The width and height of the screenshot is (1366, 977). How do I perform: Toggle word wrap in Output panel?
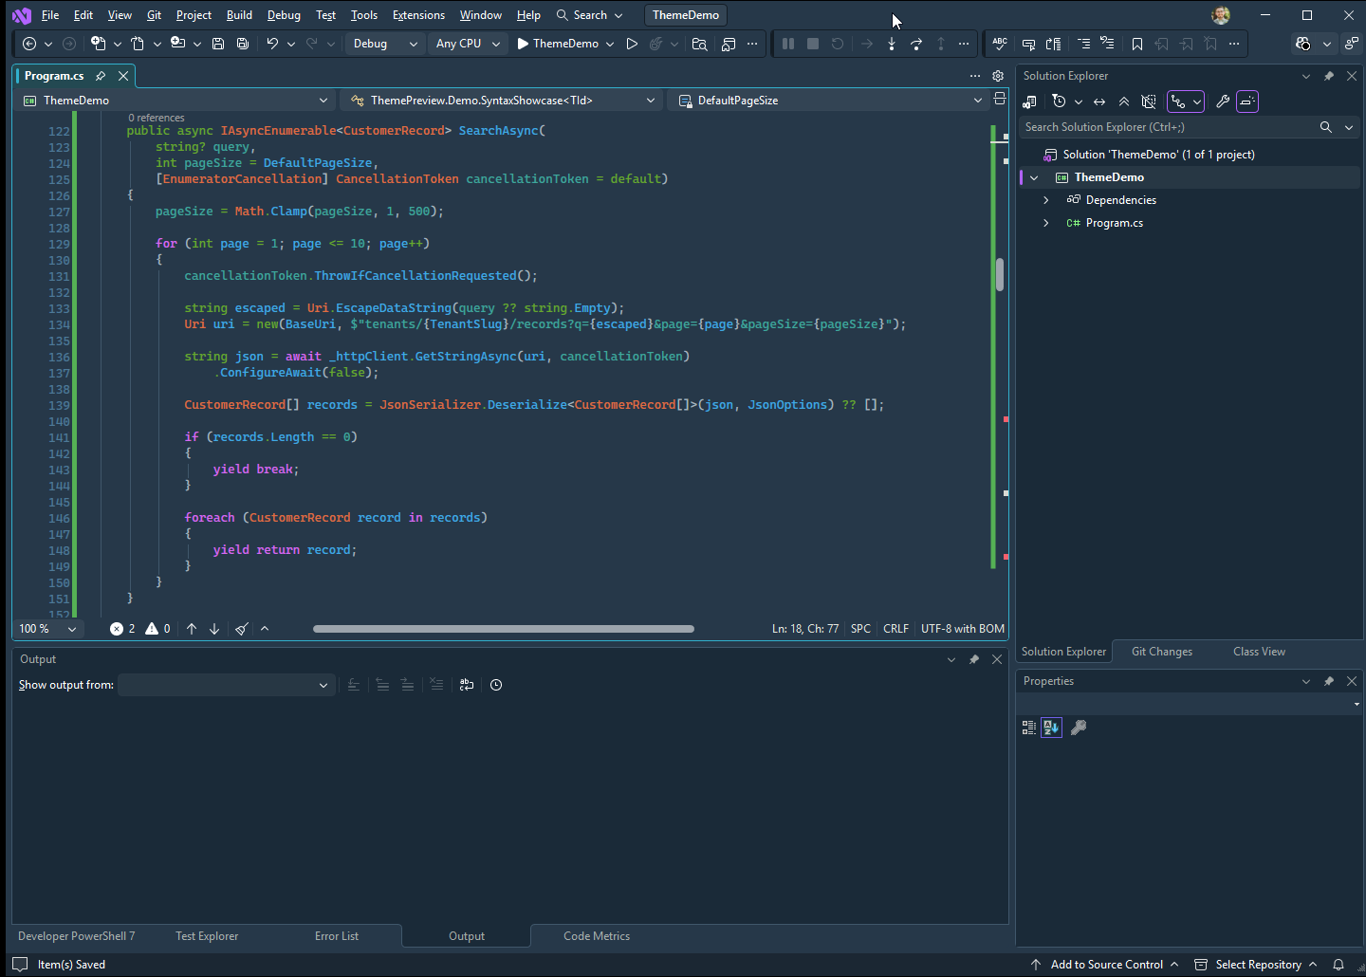point(466,685)
